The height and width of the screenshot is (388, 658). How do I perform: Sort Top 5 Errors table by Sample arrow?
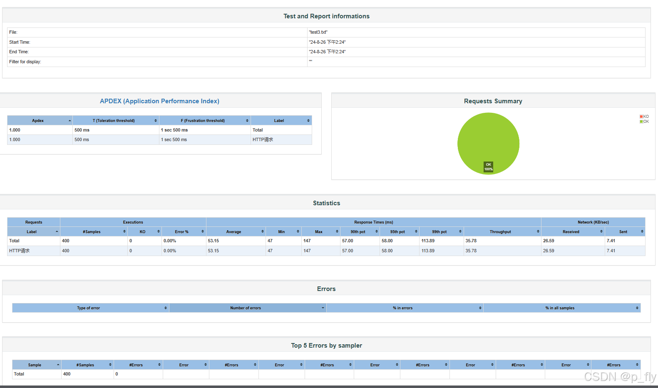click(x=58, y=365)
